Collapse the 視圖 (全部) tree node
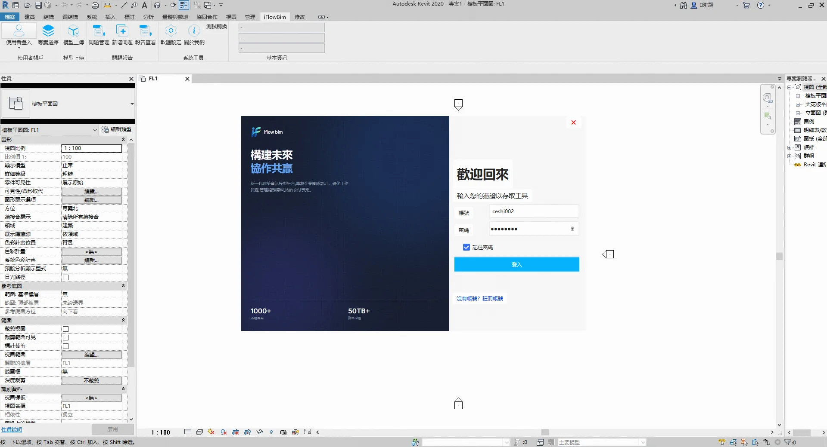The height and width of the screenshot is (447, 827). [x=789, y=87]
